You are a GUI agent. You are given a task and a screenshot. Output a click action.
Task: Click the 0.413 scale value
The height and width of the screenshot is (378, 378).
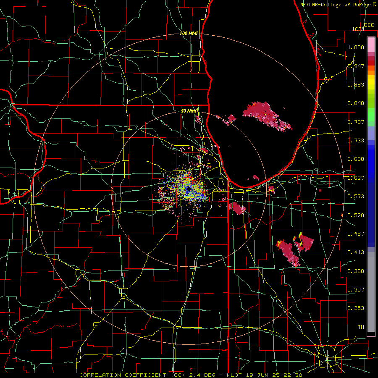356,252
